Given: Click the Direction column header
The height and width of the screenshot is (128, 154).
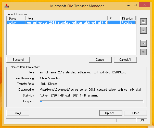Looking at the screenshot, I should pyautogui.click(x=128, y=18).
